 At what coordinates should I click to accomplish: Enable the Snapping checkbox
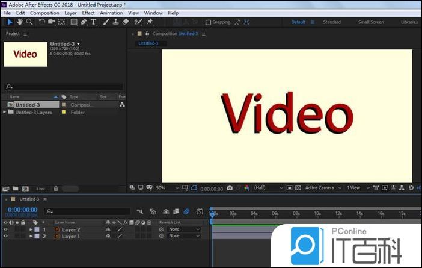(209, 22)
